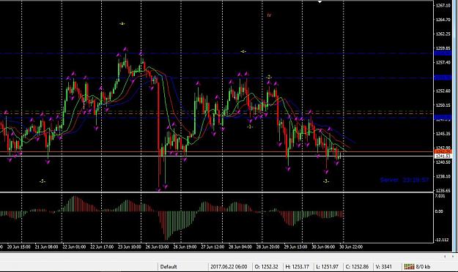
Task: Select the -5- wave label
Action: (x=43, y=181)
